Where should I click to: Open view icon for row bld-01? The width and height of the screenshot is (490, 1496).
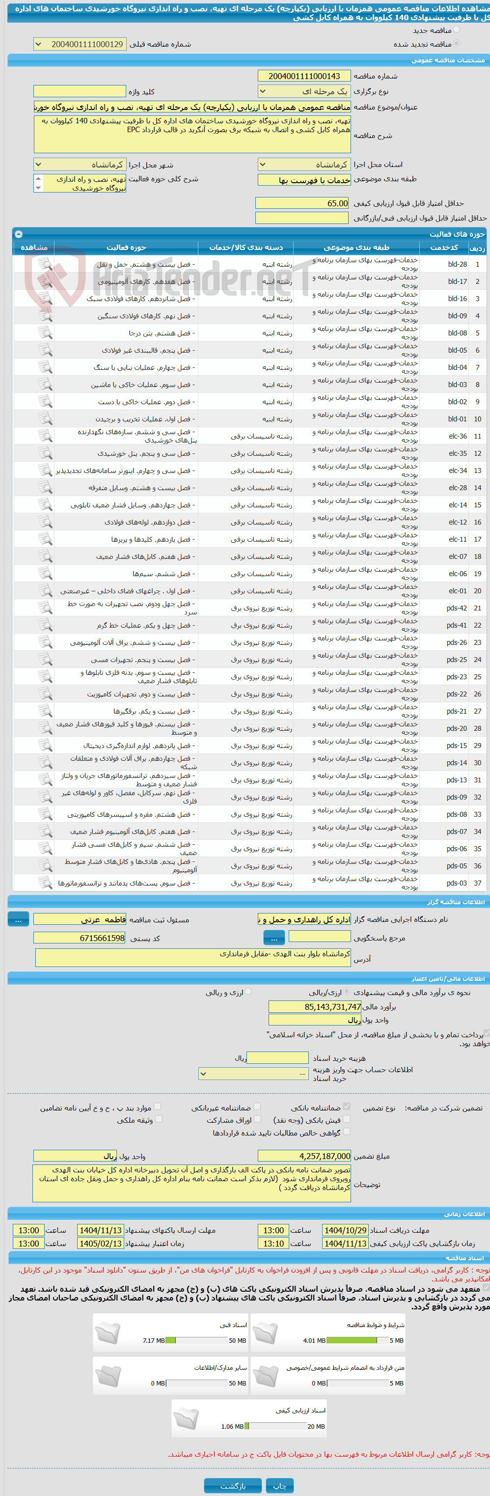pyautogui.click(x=45, y=419)
